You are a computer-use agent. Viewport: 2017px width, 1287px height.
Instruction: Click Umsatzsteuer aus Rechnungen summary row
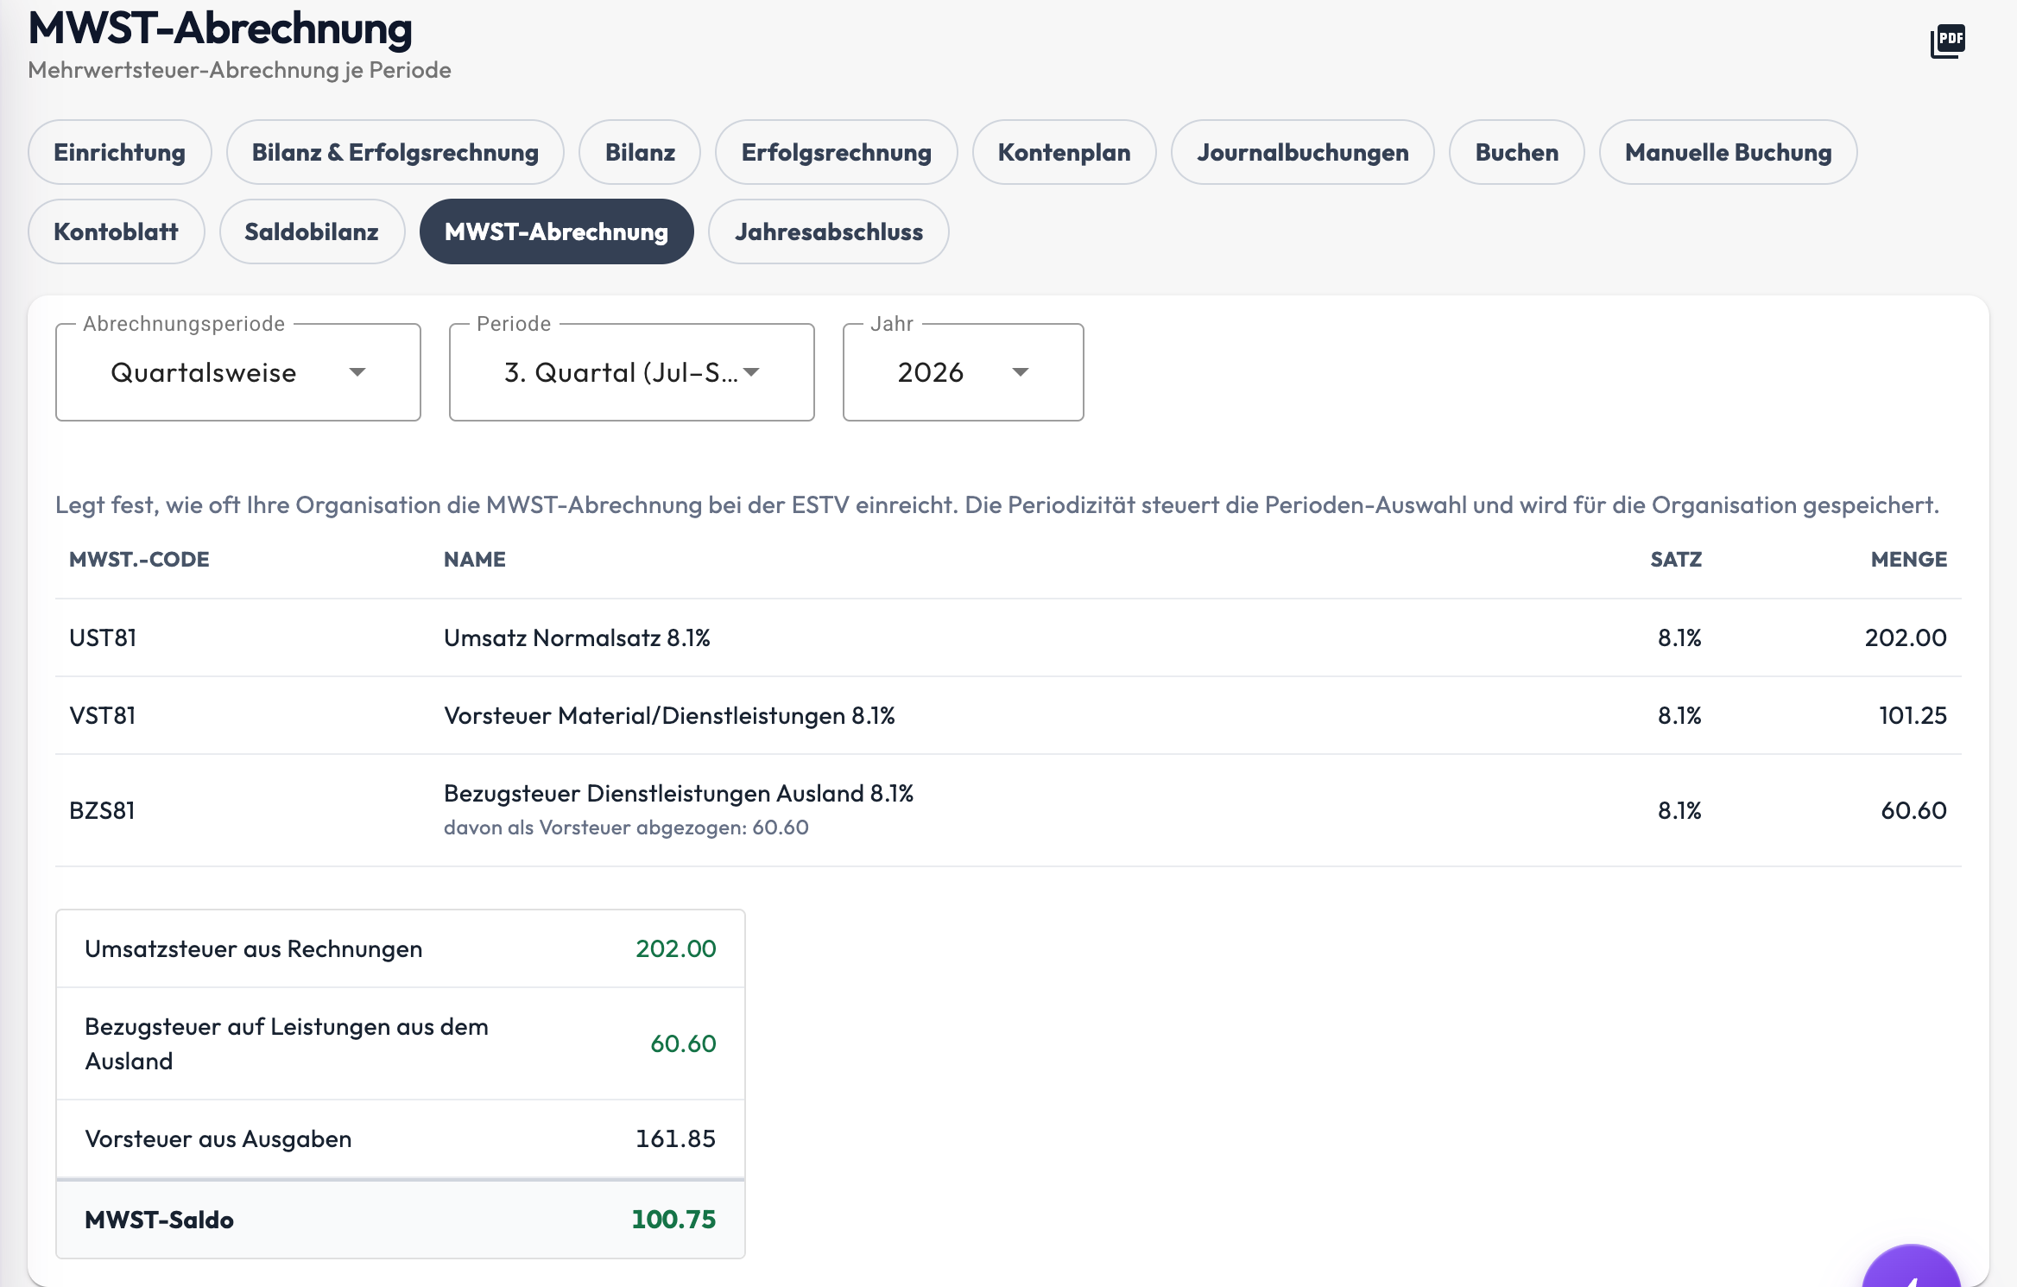401,948
